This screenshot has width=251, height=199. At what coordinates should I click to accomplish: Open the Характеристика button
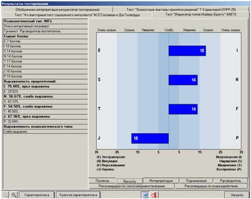tap(37, 195)
